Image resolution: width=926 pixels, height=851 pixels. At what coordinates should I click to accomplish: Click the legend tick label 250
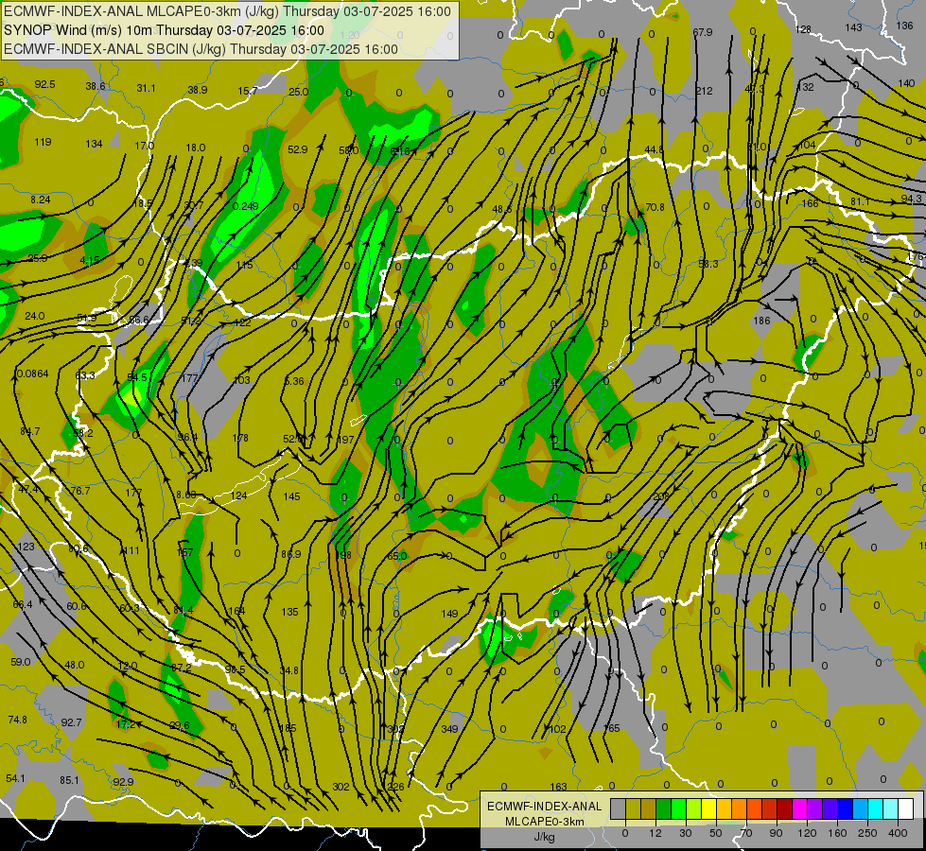(867, 833)
